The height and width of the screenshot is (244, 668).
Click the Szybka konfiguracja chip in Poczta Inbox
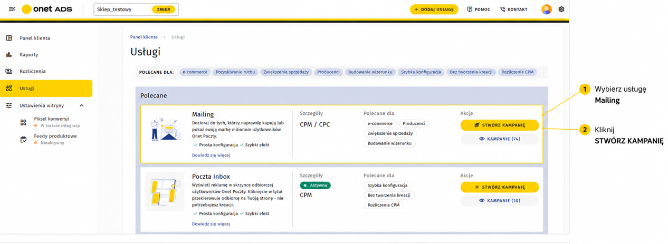pos(388,186)
